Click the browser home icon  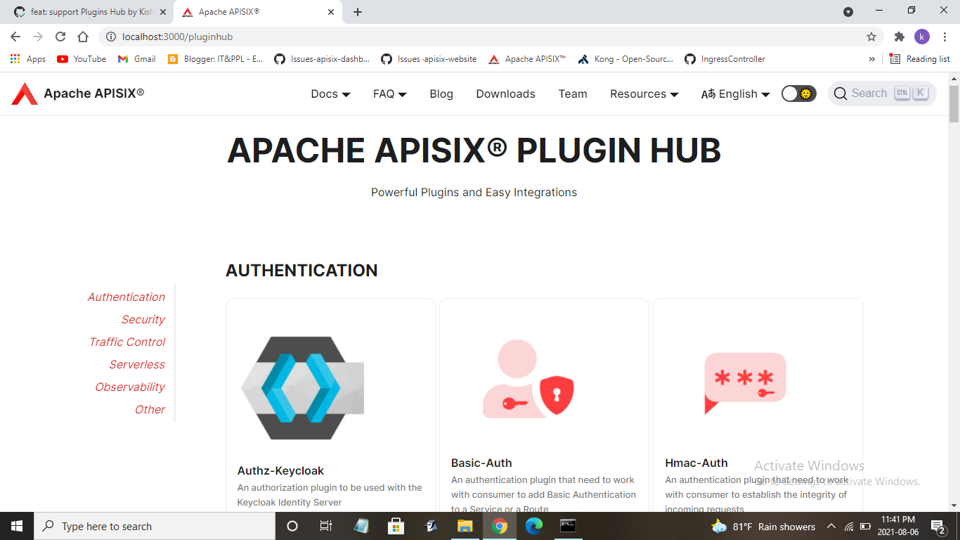coord(83,37)
